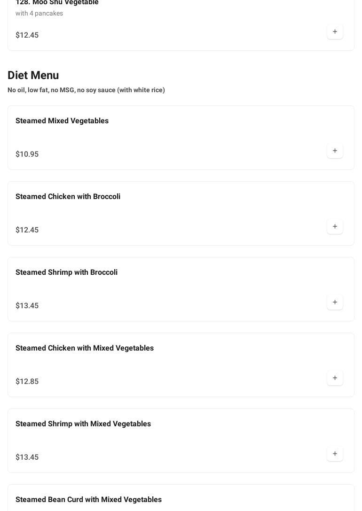Open Steamed Bean Curd with Mixed Vegetables
This screenshot has width=362, height=511.
click(x=88, y=500)
